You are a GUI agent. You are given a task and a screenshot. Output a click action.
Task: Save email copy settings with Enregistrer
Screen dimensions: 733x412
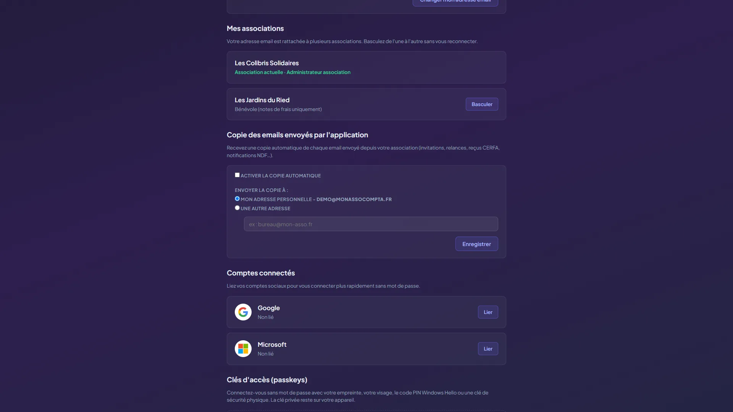476,244
